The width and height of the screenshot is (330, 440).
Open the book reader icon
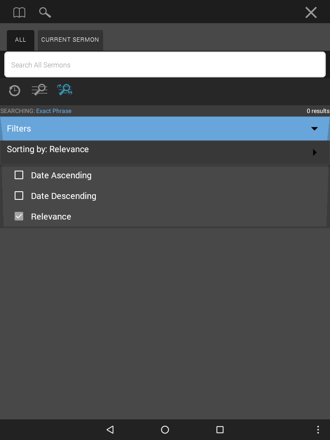click(19, 12)
